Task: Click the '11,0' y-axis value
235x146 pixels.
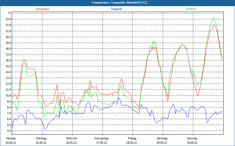Action: 8,90
